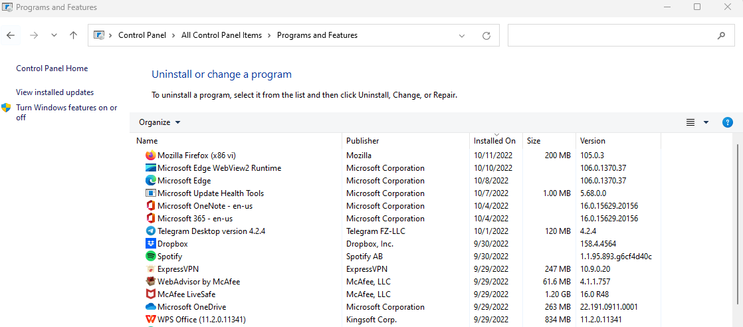Open Control Panel Home link
The width and height of the screenshot is (743, 327).
[52, 68]
